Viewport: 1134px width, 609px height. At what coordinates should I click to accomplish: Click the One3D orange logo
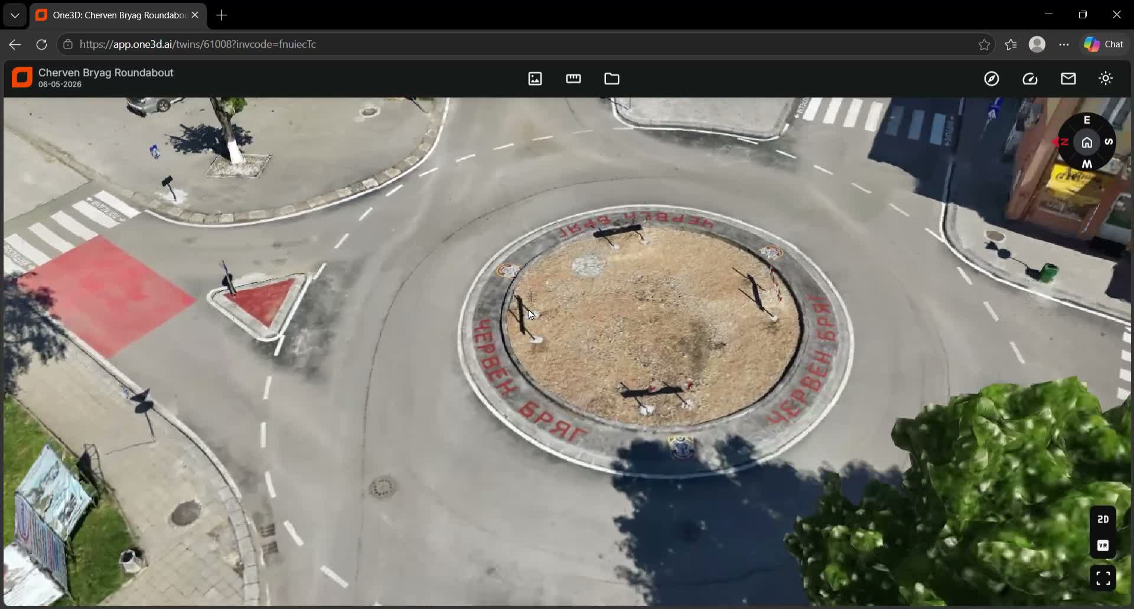(22, 78)
